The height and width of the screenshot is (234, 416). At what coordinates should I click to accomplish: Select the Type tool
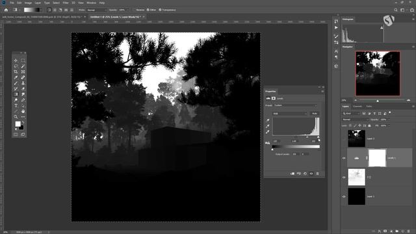pyautogui.click(x=16, y=105)
